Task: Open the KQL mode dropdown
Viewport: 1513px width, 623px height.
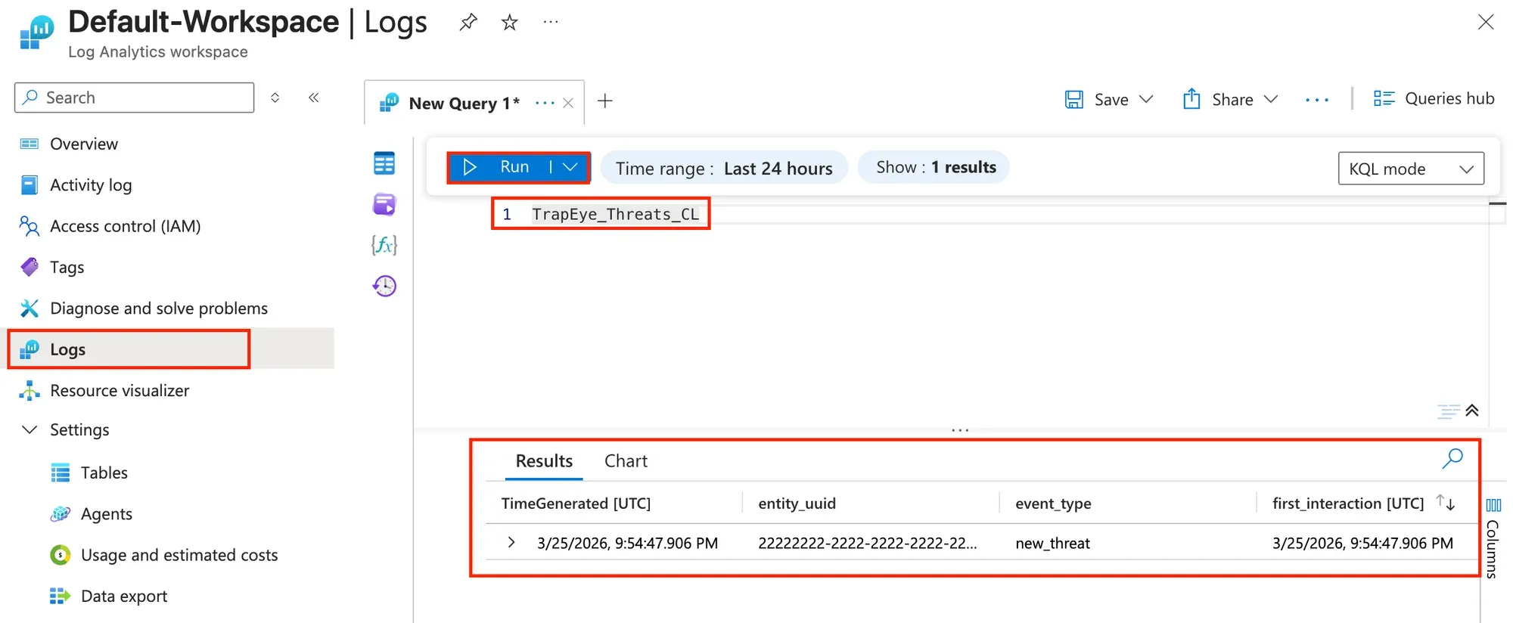Action: pos(1411,169)
